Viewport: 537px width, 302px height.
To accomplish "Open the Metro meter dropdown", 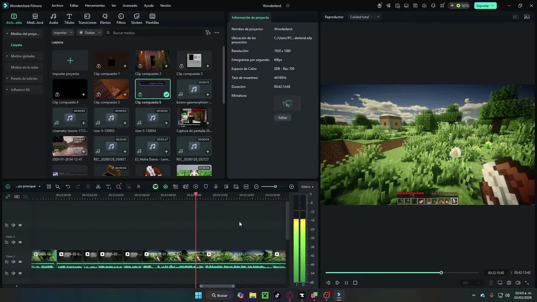I will click(x=308, y=187).
